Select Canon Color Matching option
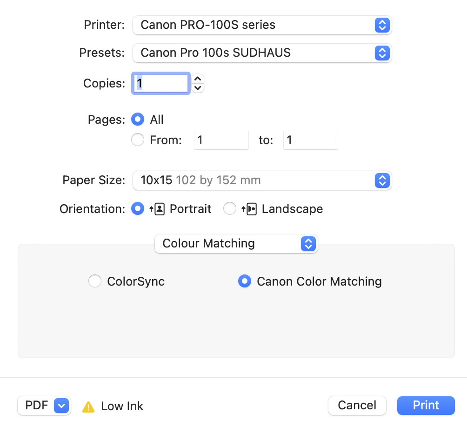The height and width of the screenshot is (427, 467). pyautogui.click(x=244, y=281)
